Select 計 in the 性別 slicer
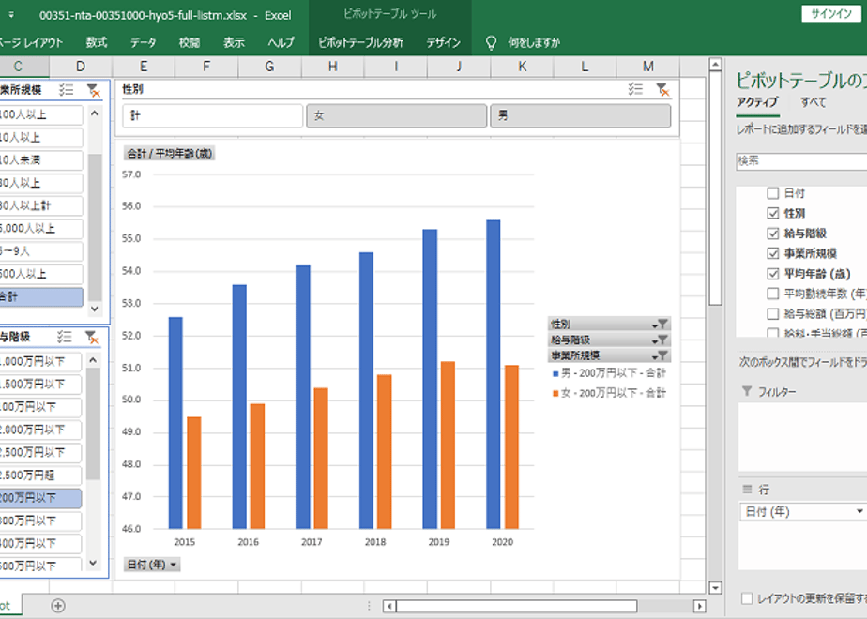The width and height of the screenshot is (867, 619). pos(213,115)
